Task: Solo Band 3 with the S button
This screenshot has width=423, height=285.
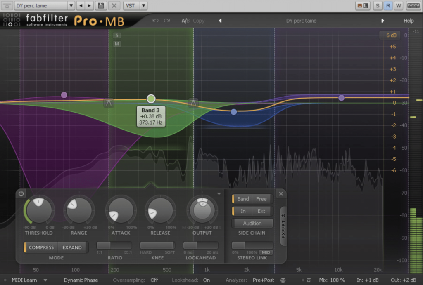Action: coord(117,35)
